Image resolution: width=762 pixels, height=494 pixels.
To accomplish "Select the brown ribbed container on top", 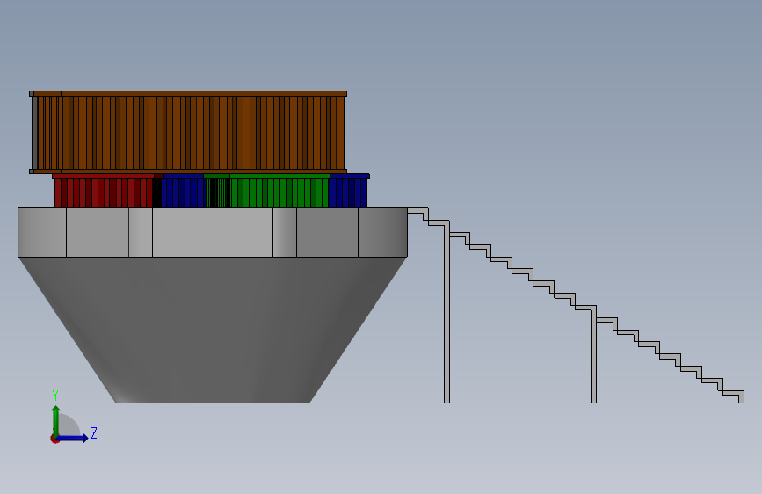I will coord(188,132).
